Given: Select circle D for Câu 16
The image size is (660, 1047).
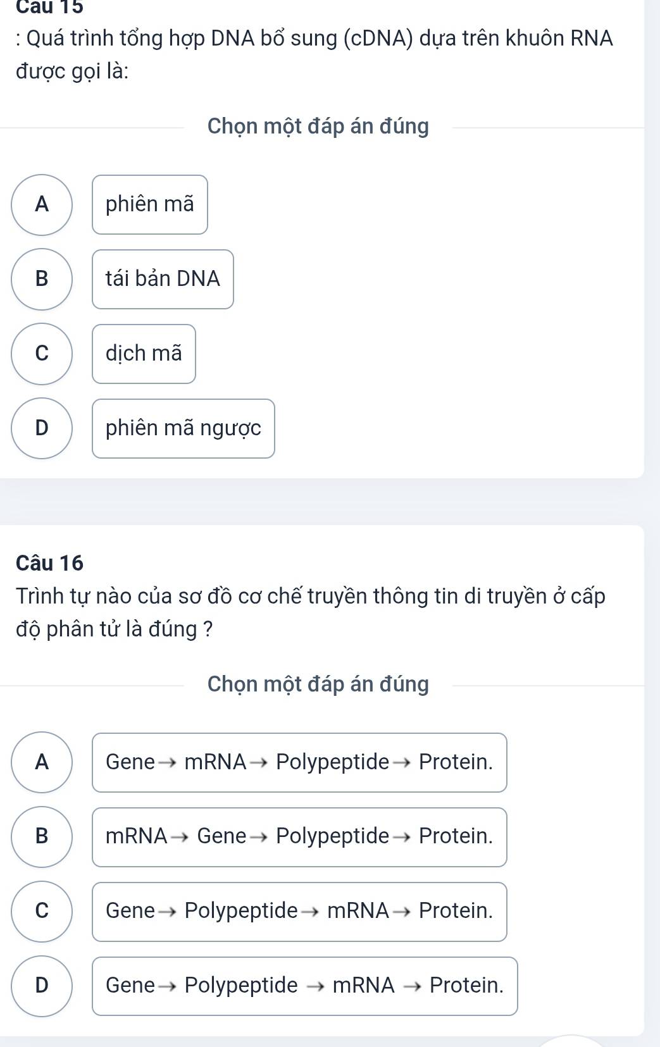Looking at the screenshot, I should [x=42, y=986].
